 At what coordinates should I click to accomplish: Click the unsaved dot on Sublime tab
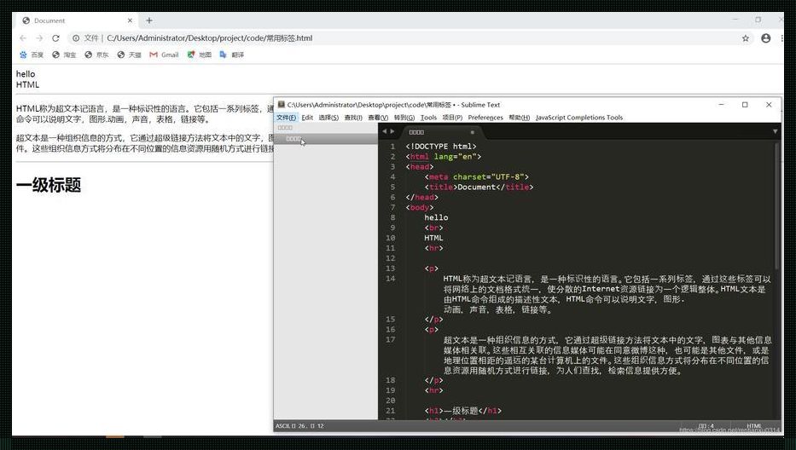pyautogui.click(x=472, y=132)
